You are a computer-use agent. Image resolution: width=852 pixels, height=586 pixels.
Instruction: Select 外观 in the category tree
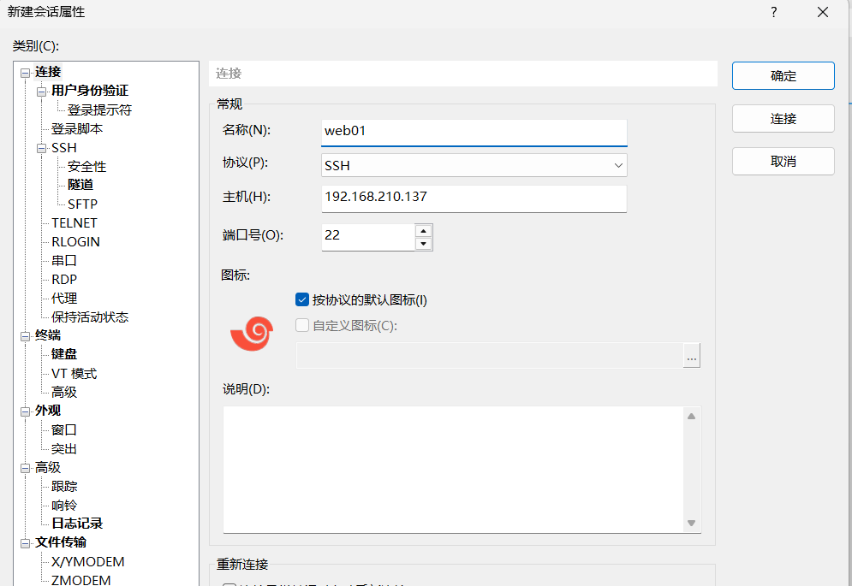click(x=48, y=411)
